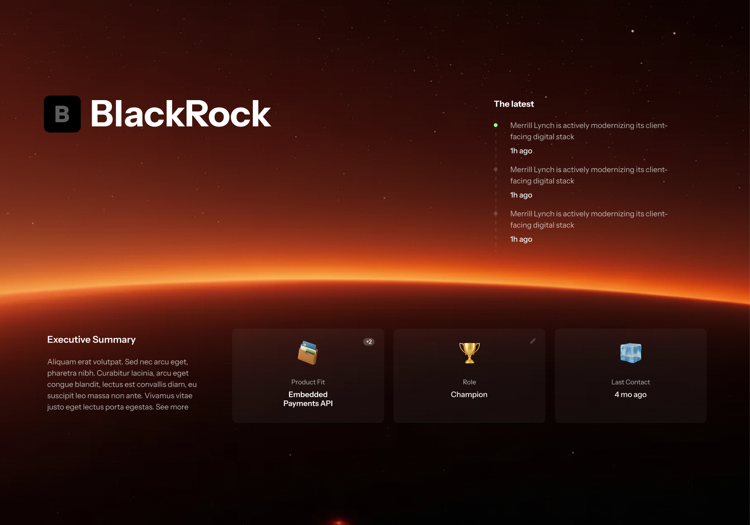Click the wallet icon in Product Fit card
The image size is (750, 525).
point(308,353)
